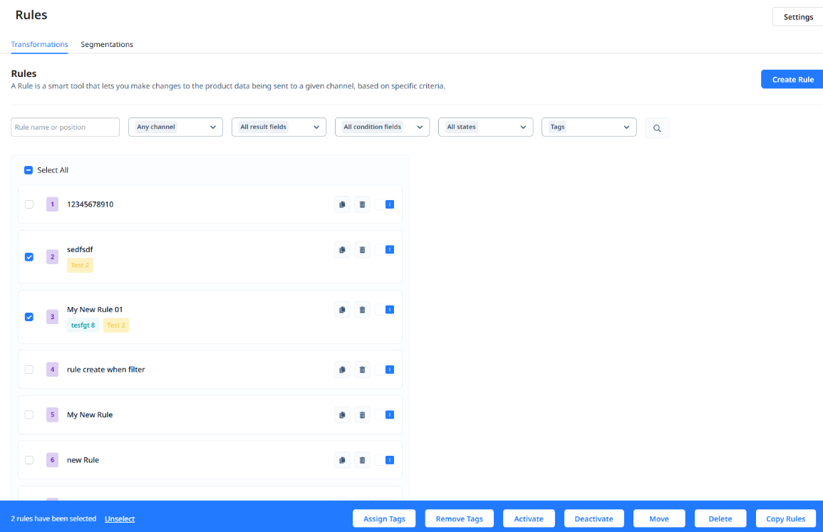Click the magnifier search icon beside filters
The height and width of the screenshot is (532, 823).
coord(656,128)
